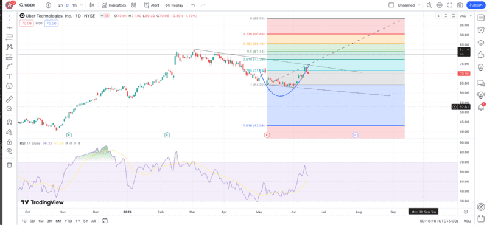Open the user profile avatar menu

click(10, 5)
